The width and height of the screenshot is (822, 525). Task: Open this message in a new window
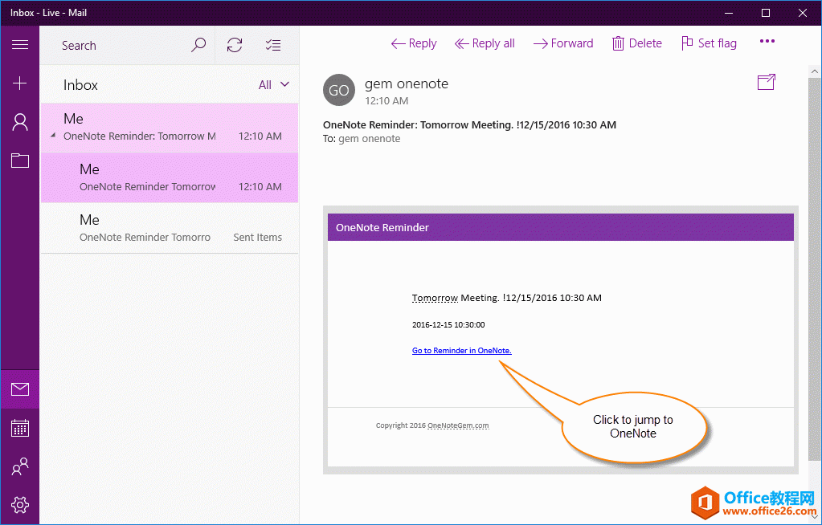(766, 81)
